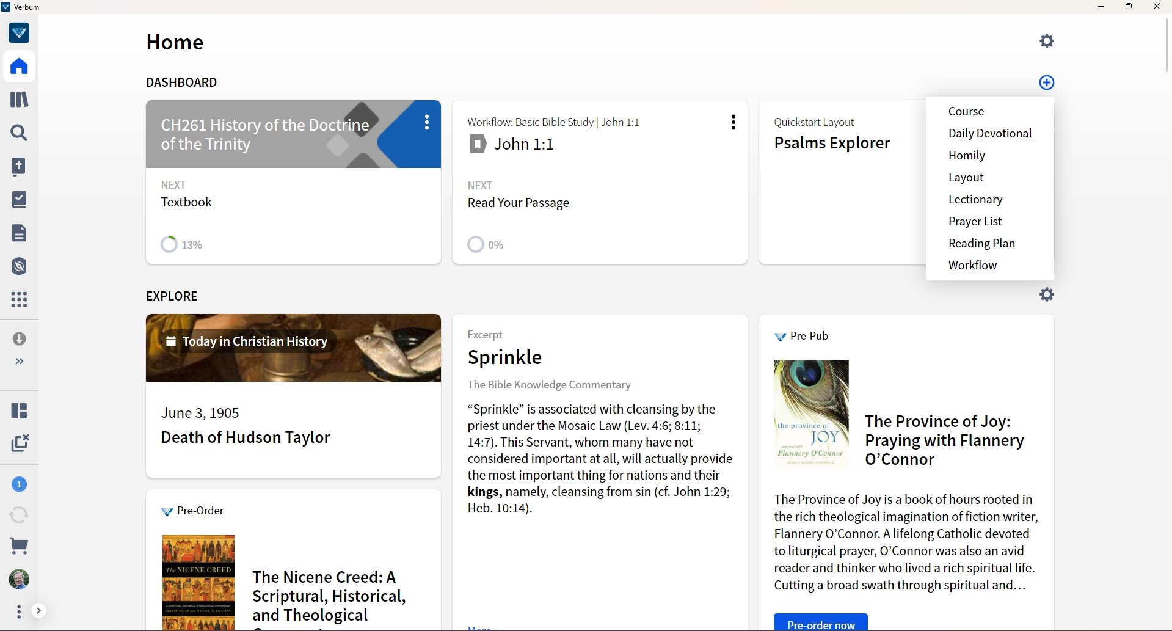Open the Sprinkle excerpt heading
Image resolution: width=1172 pixels, height=631 pixels.
[504, 357]
